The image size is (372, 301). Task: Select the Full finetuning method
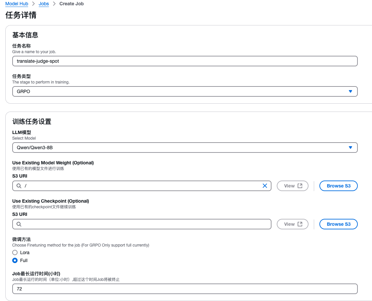15,260
